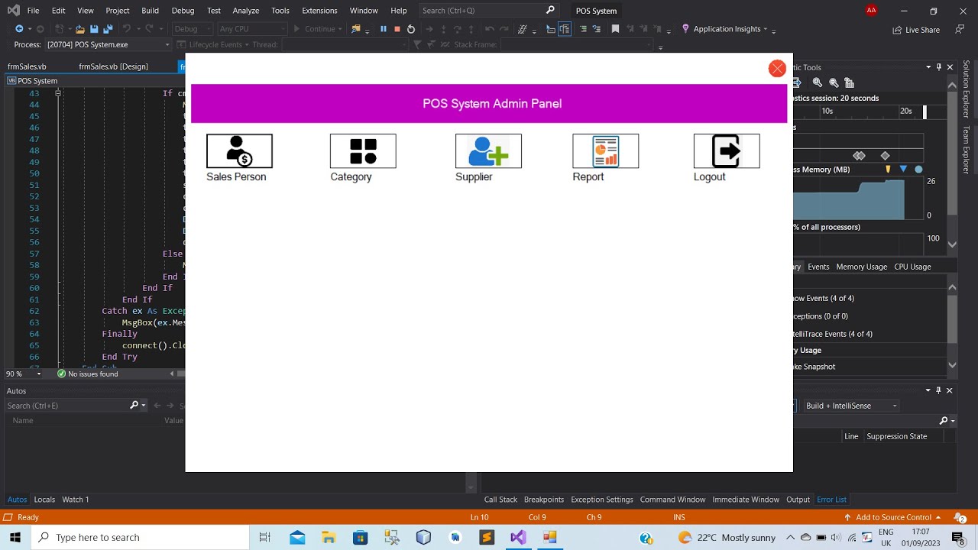Image resolution: width=978 pixels, height=550 pixels.
Task: Zoom out on the diagnostics timeline
Action: [x=834, y=82]
